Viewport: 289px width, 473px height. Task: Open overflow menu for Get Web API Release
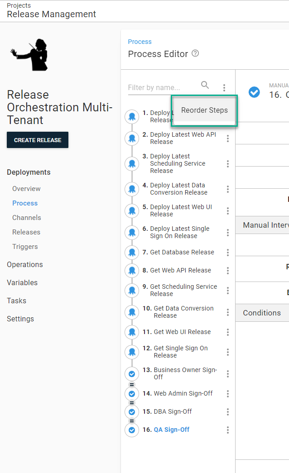[x=228, y=270]
